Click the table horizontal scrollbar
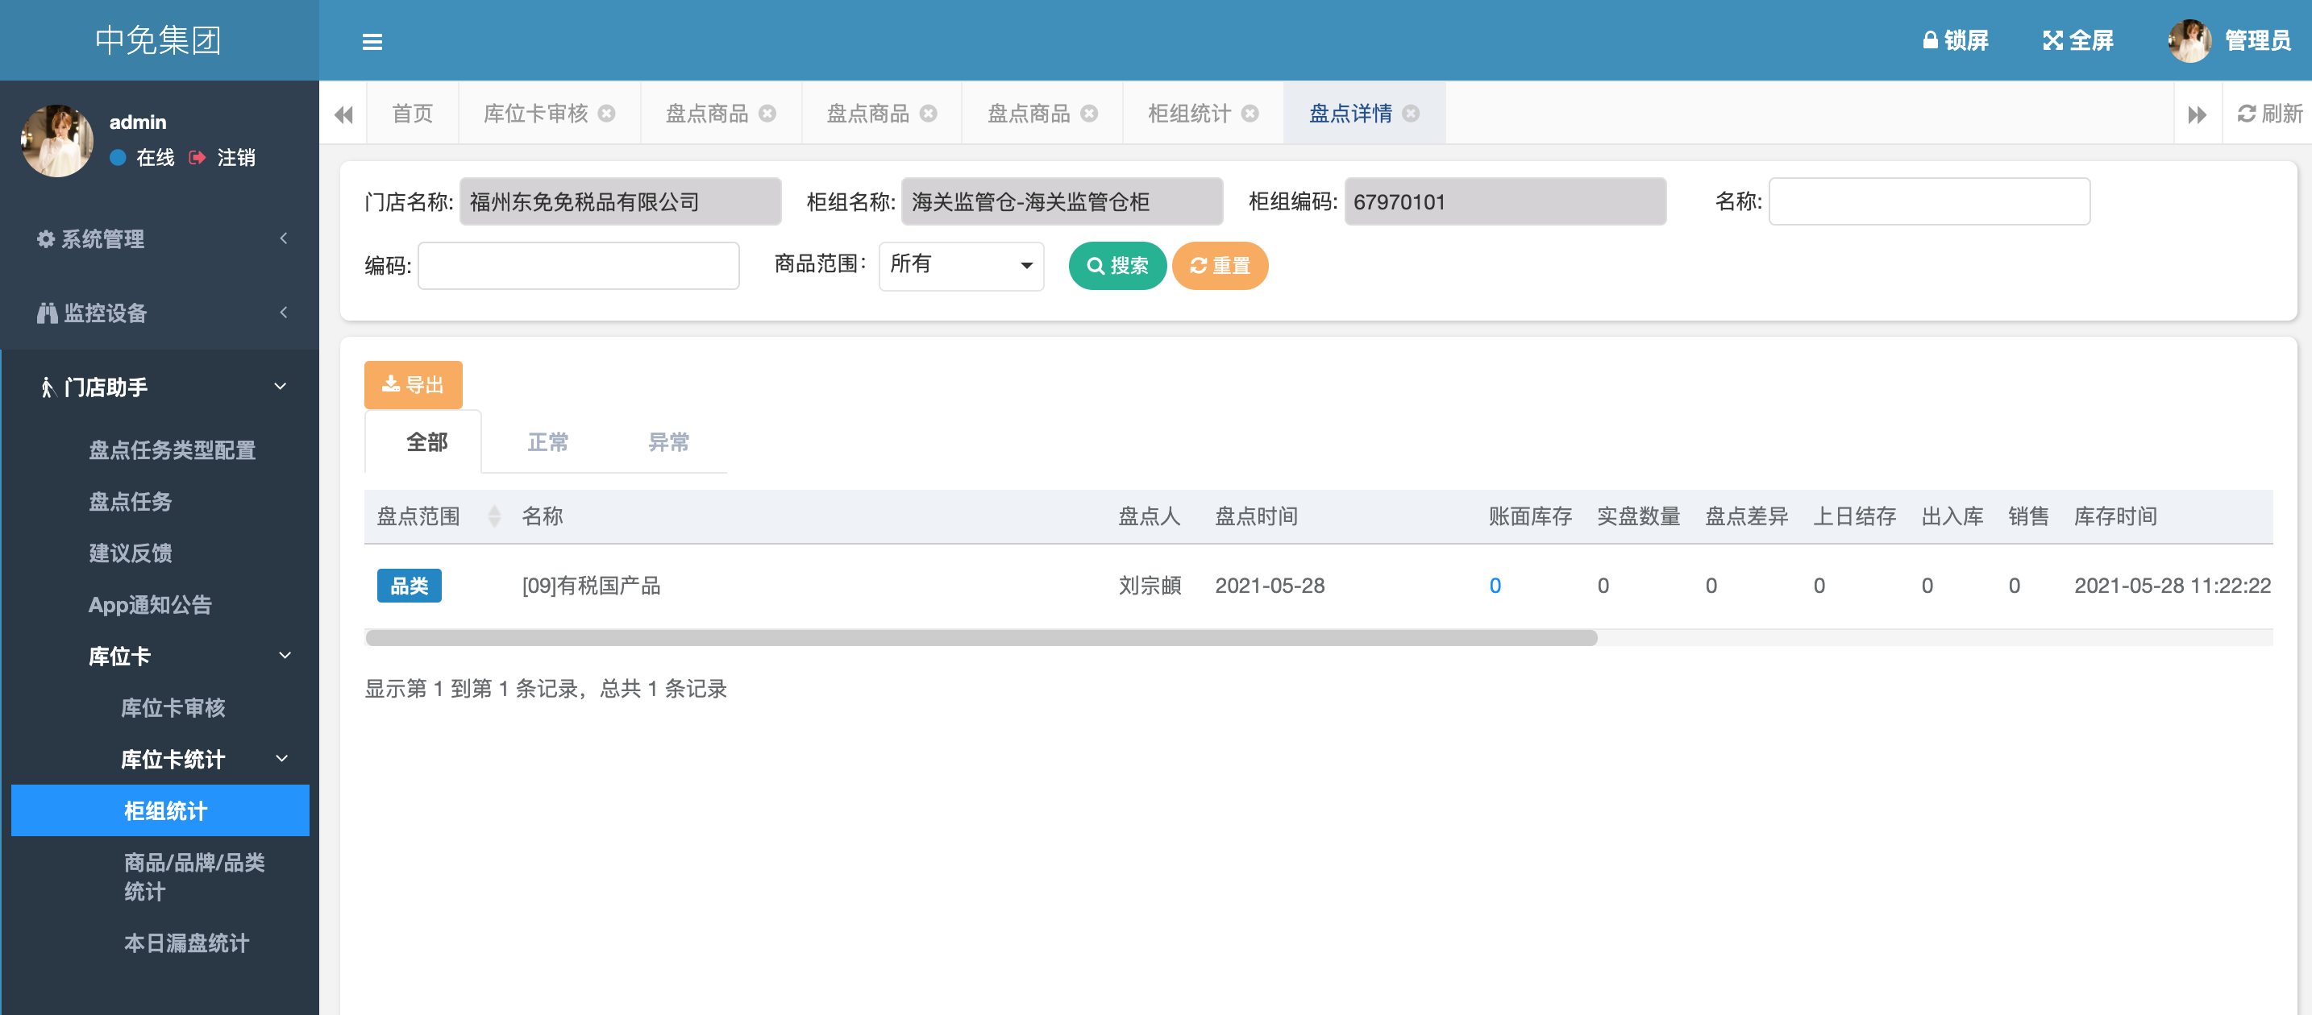Image resolution: width=2312 pixels, height=1015 pixels. click(x=980, y=639)
